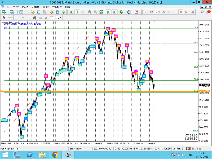The image size is (212, 159).
Task: Open the Tools menu
Action: [x=46, y=7]
